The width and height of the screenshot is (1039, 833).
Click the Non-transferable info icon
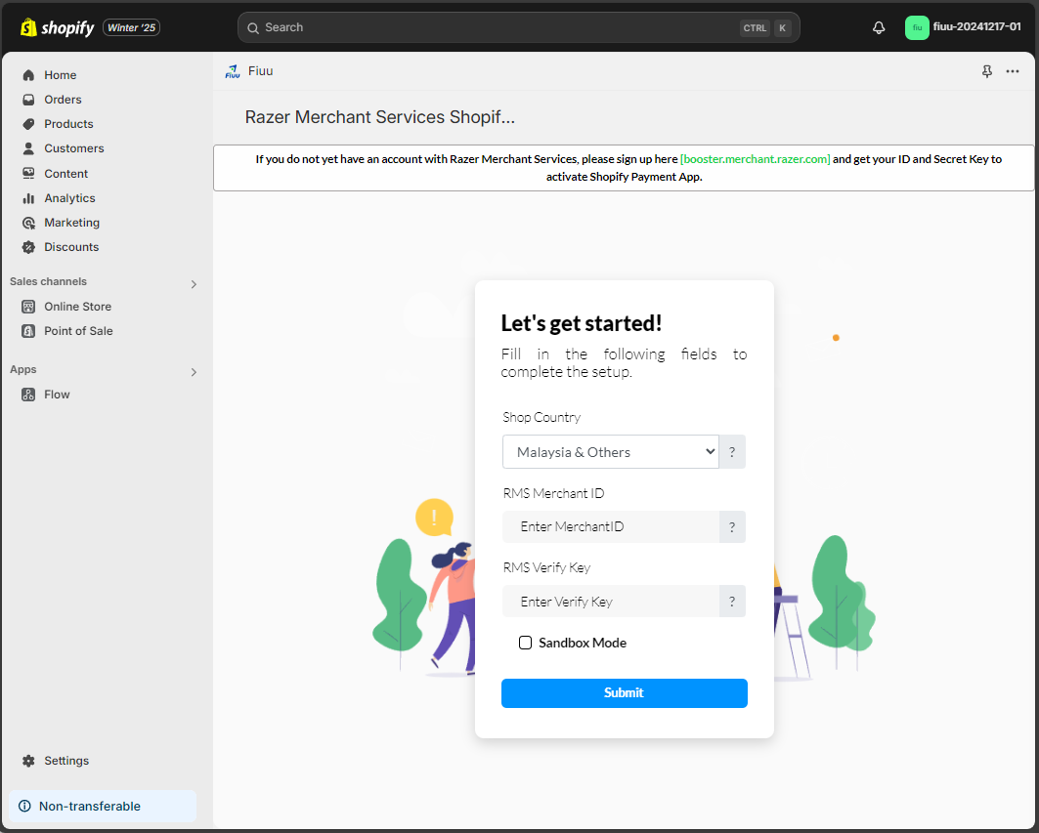(x=24, y=806)
